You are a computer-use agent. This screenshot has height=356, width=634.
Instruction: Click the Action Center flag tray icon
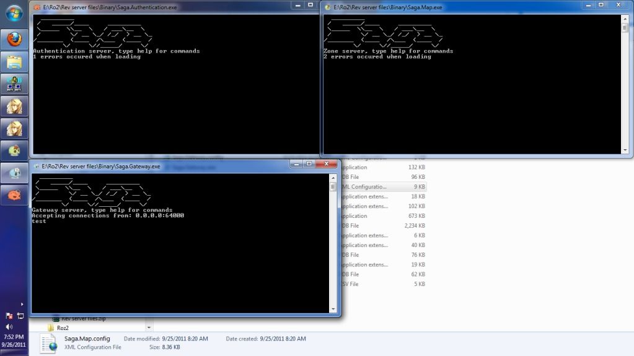click(x=9, y=316)
